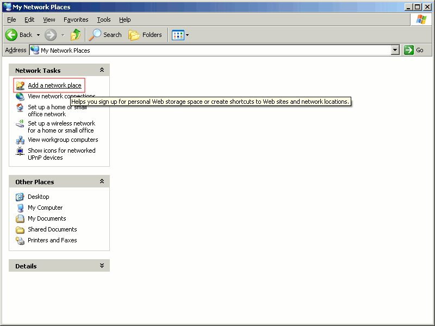The width and height of the screenshot is (435, 326).
Task: Click the workgroup computers icon
Action: coord(20,140)
